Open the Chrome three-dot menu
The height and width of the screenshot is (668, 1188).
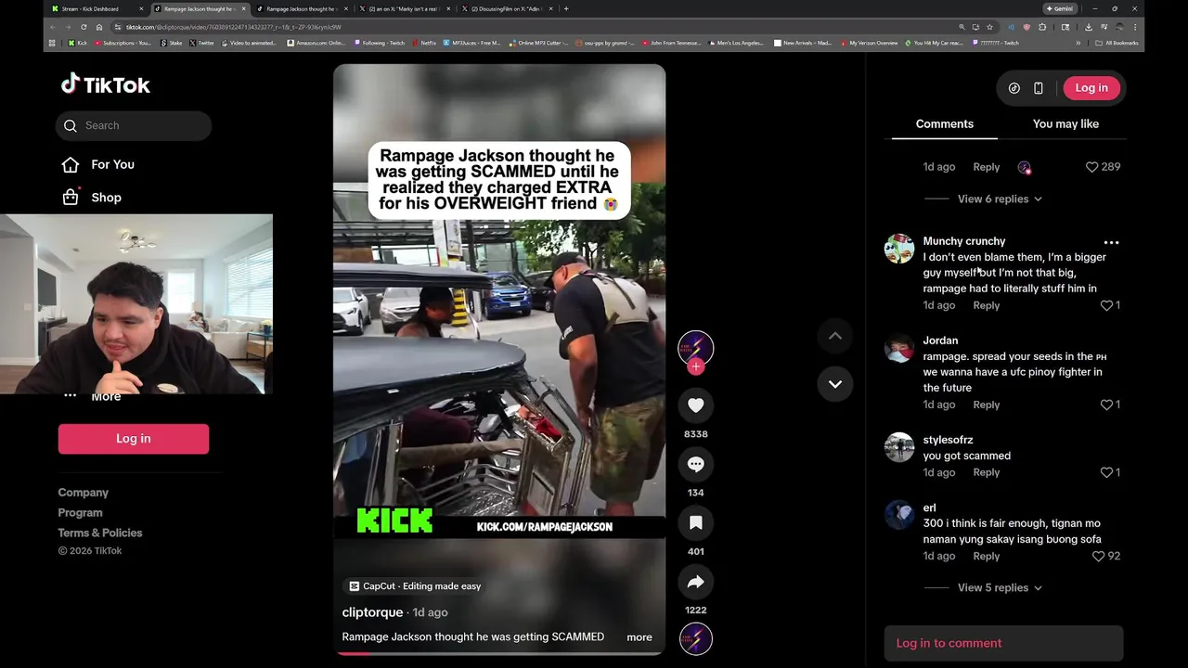pos(1134,27)
